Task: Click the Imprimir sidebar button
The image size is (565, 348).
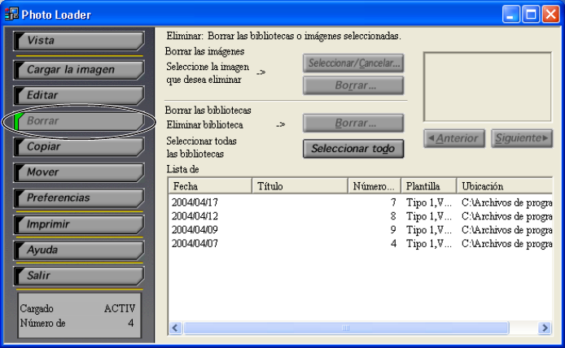Action: 78,224
